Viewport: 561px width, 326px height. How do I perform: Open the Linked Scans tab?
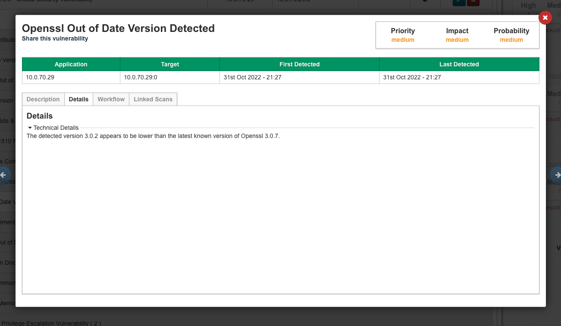point(153,99)
